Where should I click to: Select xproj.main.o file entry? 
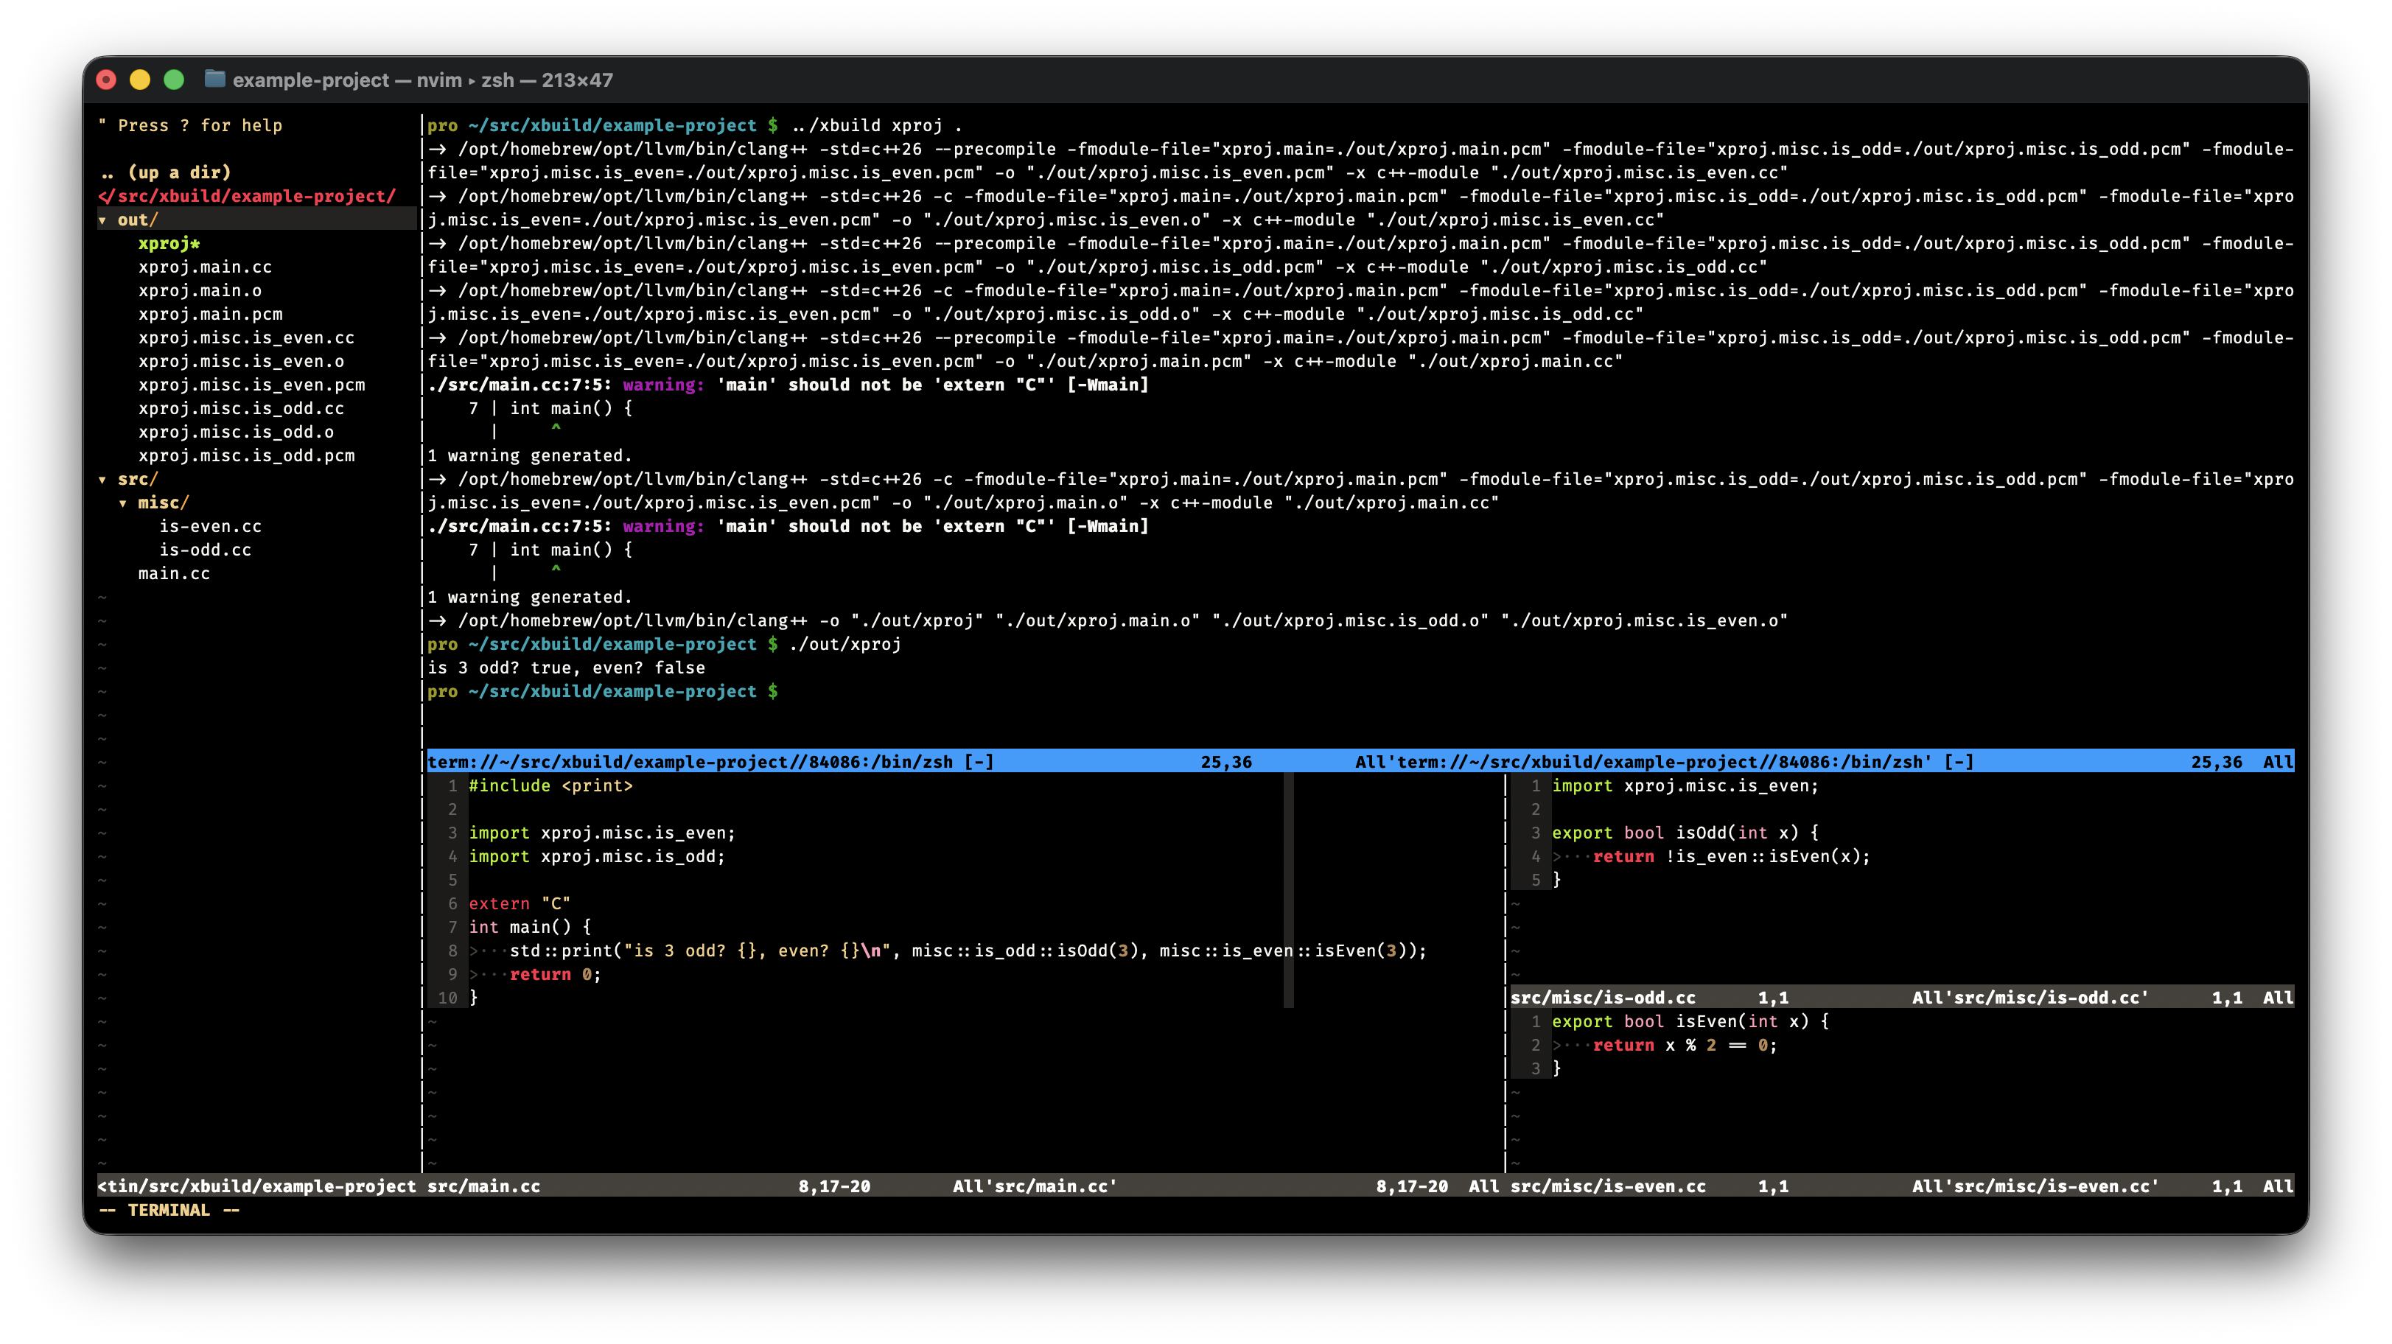click(200, 290)
